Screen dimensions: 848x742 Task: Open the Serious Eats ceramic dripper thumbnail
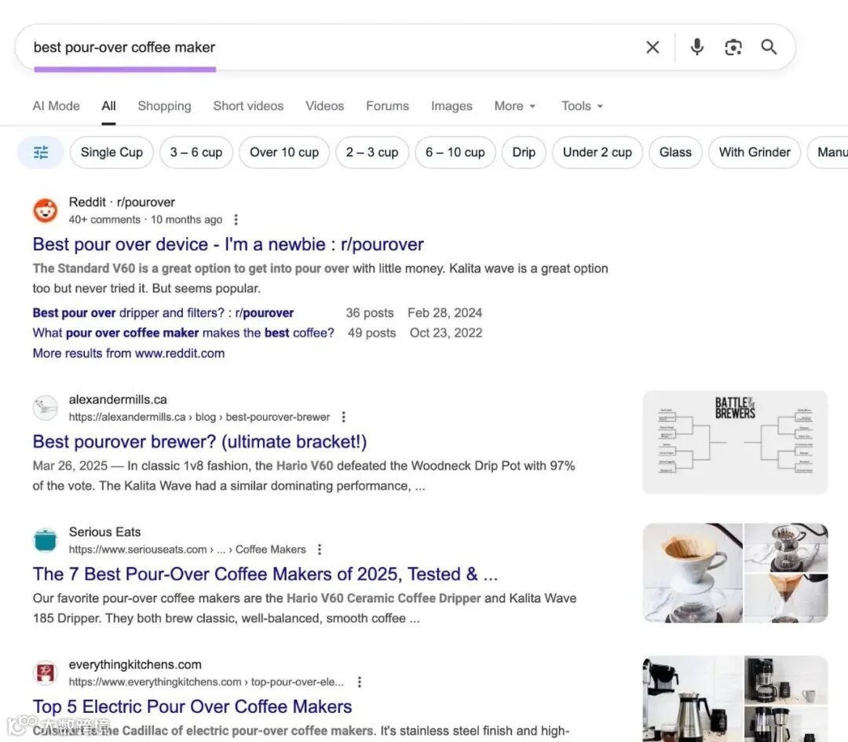pyautogui.click(x=693, y=573)
